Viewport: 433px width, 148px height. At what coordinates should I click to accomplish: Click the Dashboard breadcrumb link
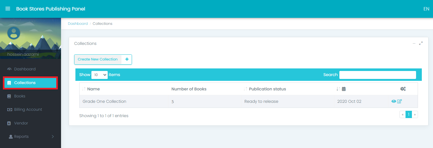[78, 24]
